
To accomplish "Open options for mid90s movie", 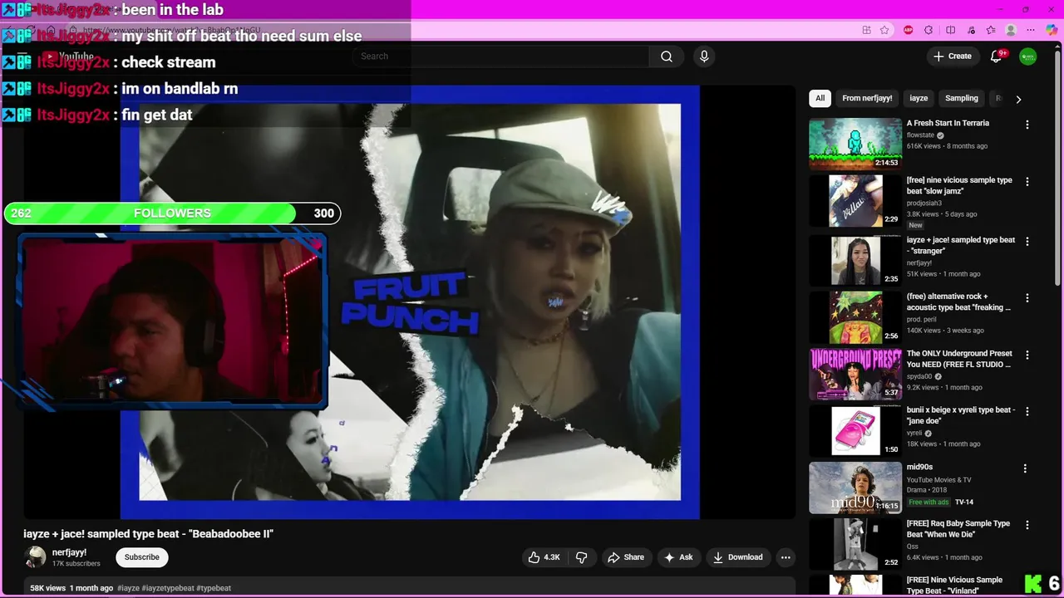I will [x=1025, y=468].
